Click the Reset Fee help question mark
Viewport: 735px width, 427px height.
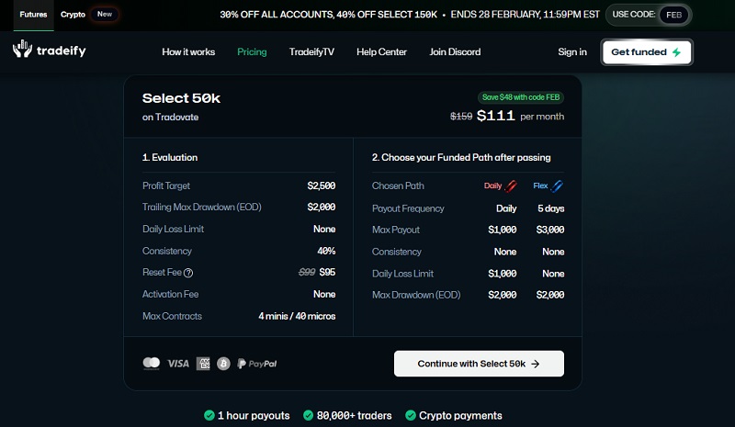(x=188, y=273)
